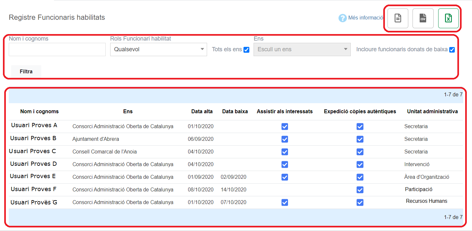Uncheck the Tots els ens checkbox
472x231 pixels.
pos(246,50)
